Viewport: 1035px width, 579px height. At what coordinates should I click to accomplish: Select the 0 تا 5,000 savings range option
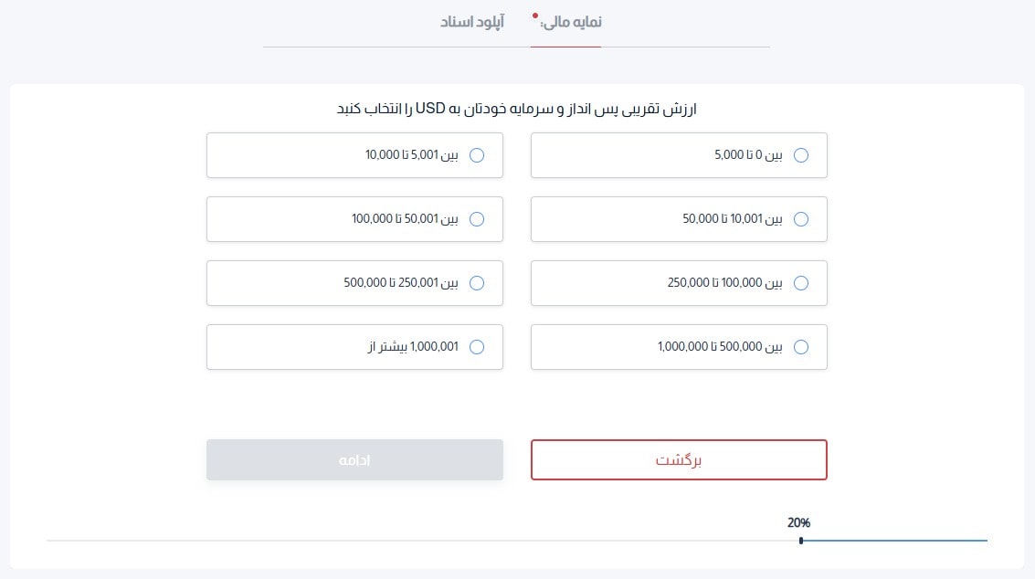click(802, 155)
